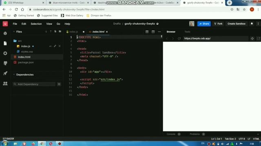This screenshot has height=146, width=261.
Task: Fork this sandbox
Action: click(x=218, y=24)
